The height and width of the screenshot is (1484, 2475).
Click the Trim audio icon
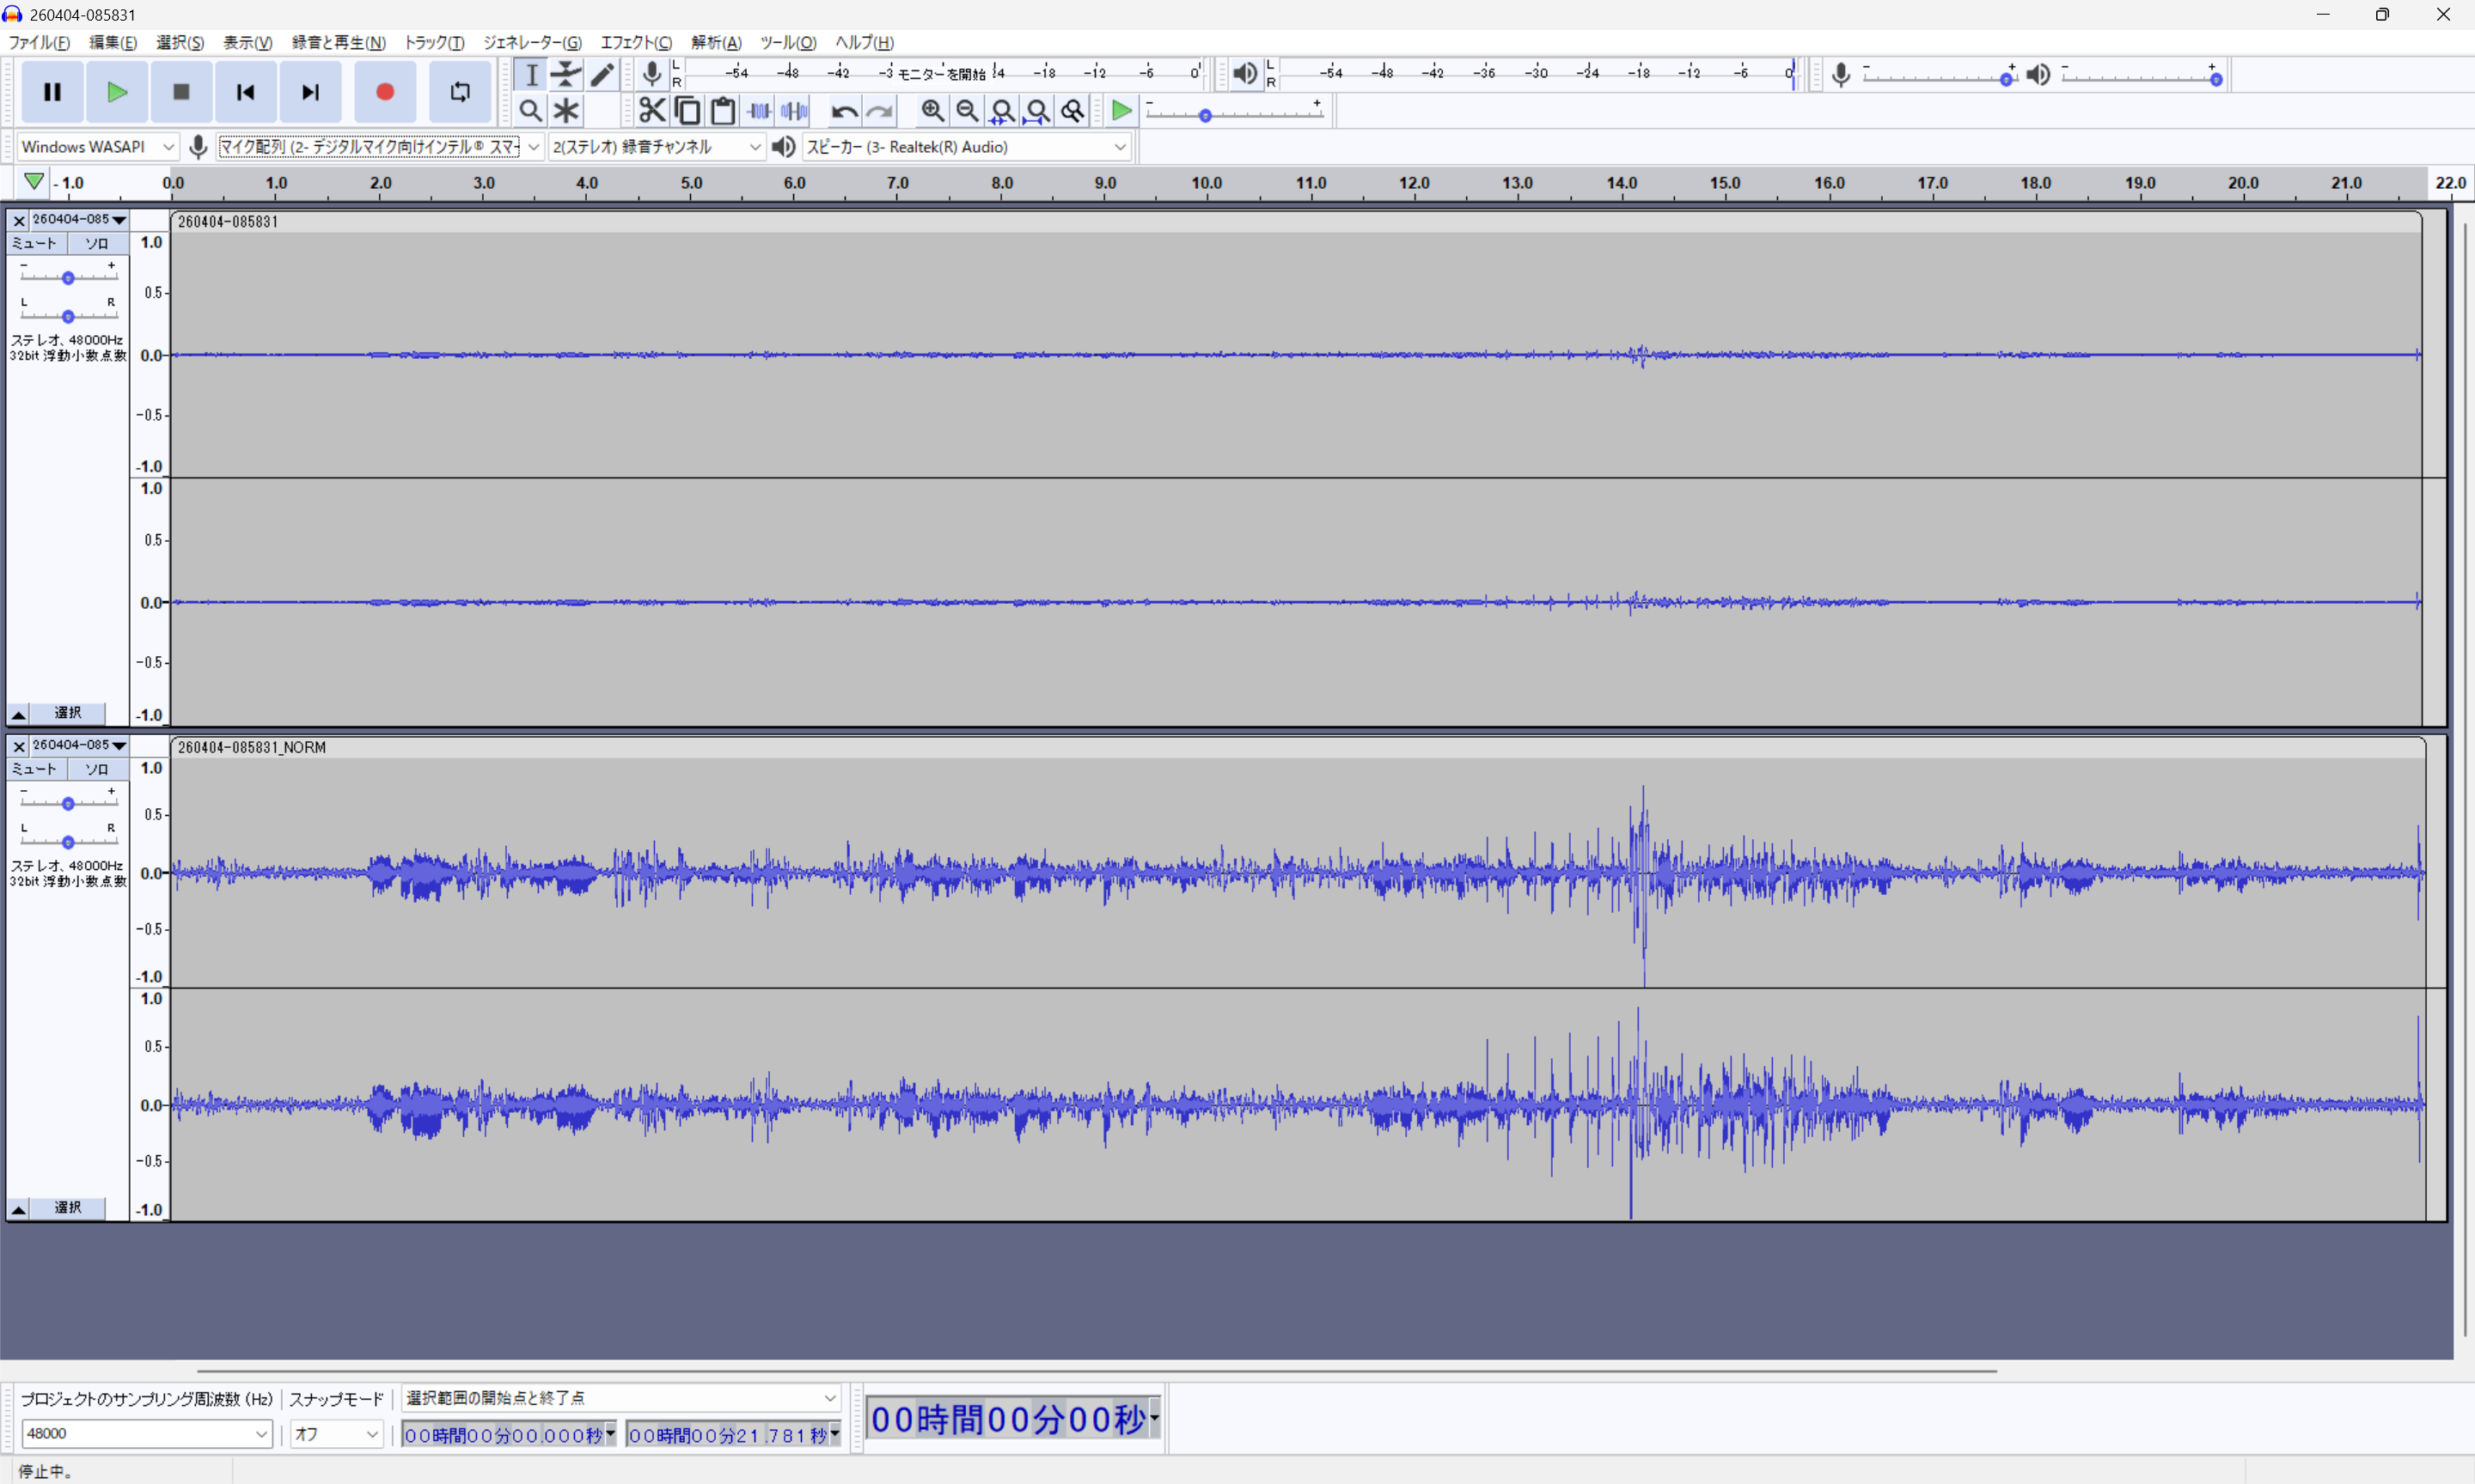760,111
